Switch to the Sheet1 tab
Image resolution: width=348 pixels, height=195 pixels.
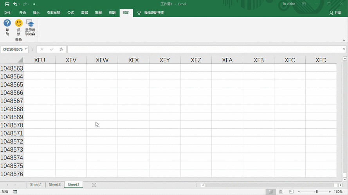[x=36, y=184]
